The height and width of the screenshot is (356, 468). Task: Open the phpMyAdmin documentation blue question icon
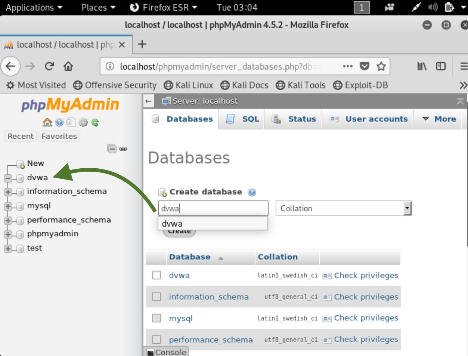pyautogui.click(x=59, y=122)
